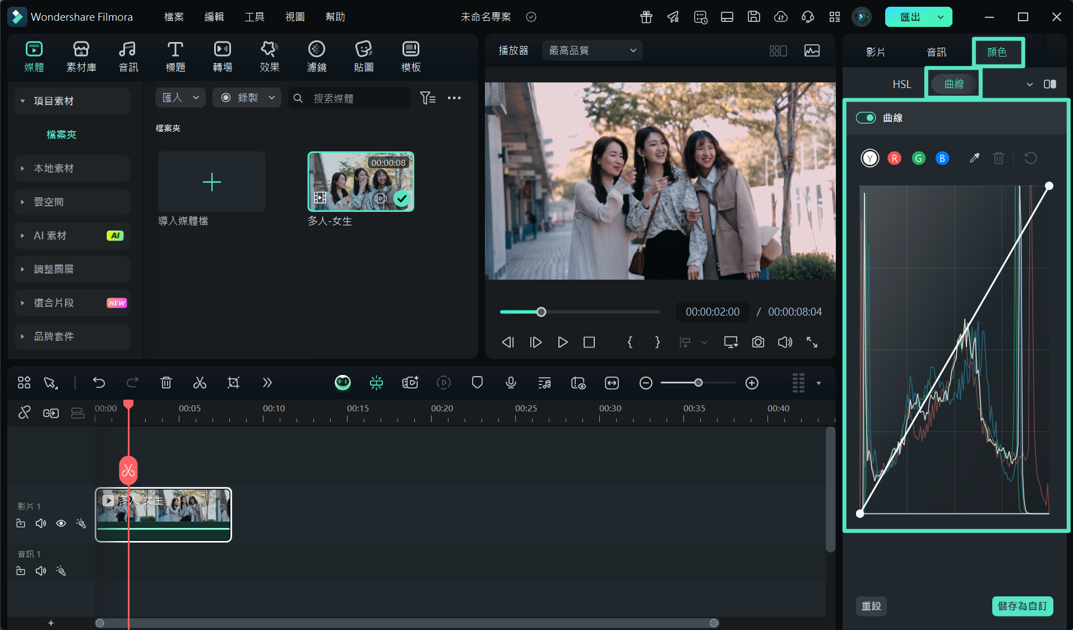Expand the AI 素材 section
This screenshot has height=630, width=1073.
tap(22, 235)
